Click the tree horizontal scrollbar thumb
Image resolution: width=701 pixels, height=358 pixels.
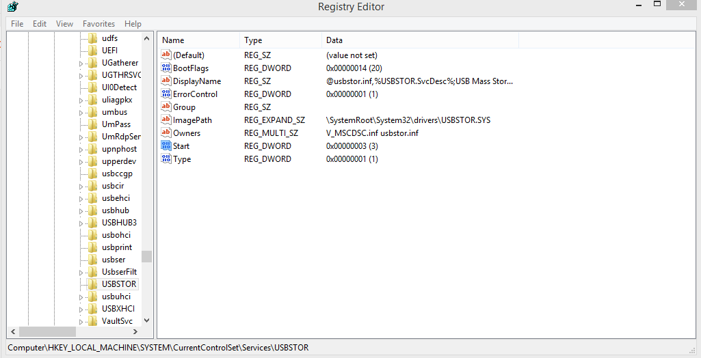click(47, 331)
